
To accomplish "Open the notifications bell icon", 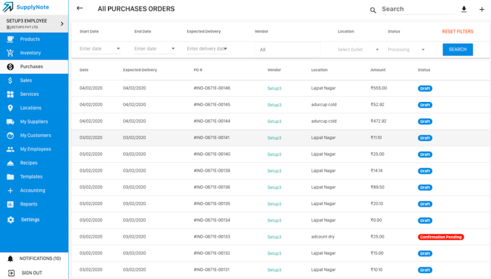I will (x=10, y=259).
